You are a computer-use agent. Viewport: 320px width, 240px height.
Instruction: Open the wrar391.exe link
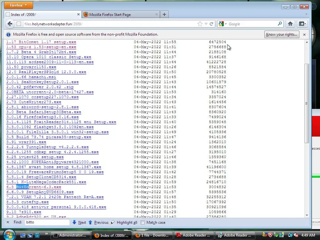(x=26, y=142)
